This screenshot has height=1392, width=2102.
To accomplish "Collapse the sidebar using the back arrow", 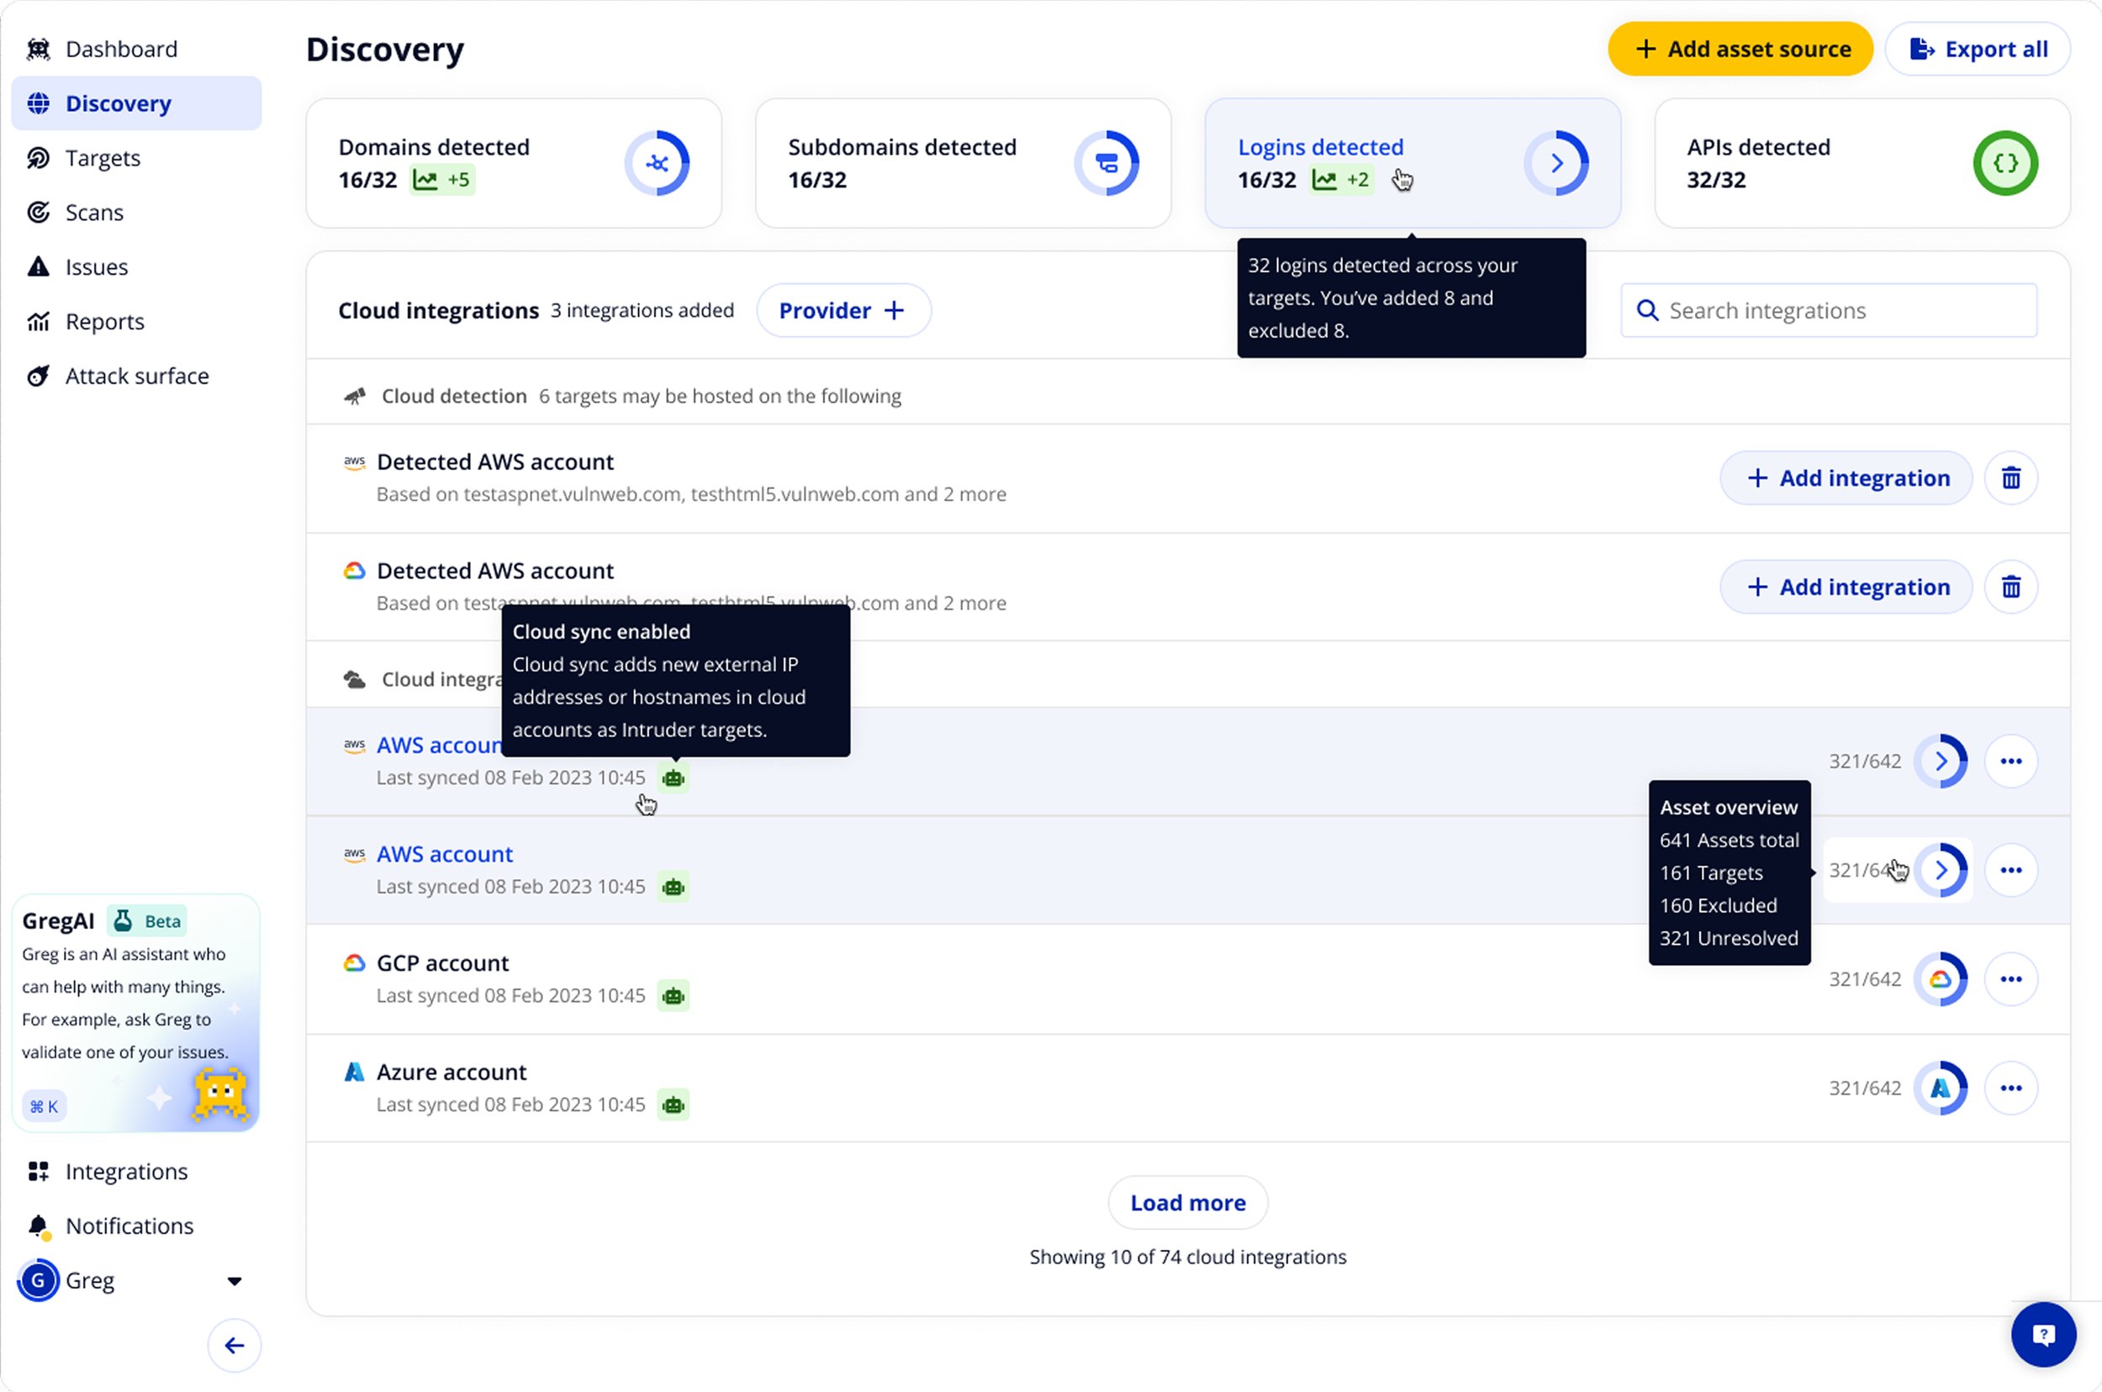I will tap(234, 1345).
